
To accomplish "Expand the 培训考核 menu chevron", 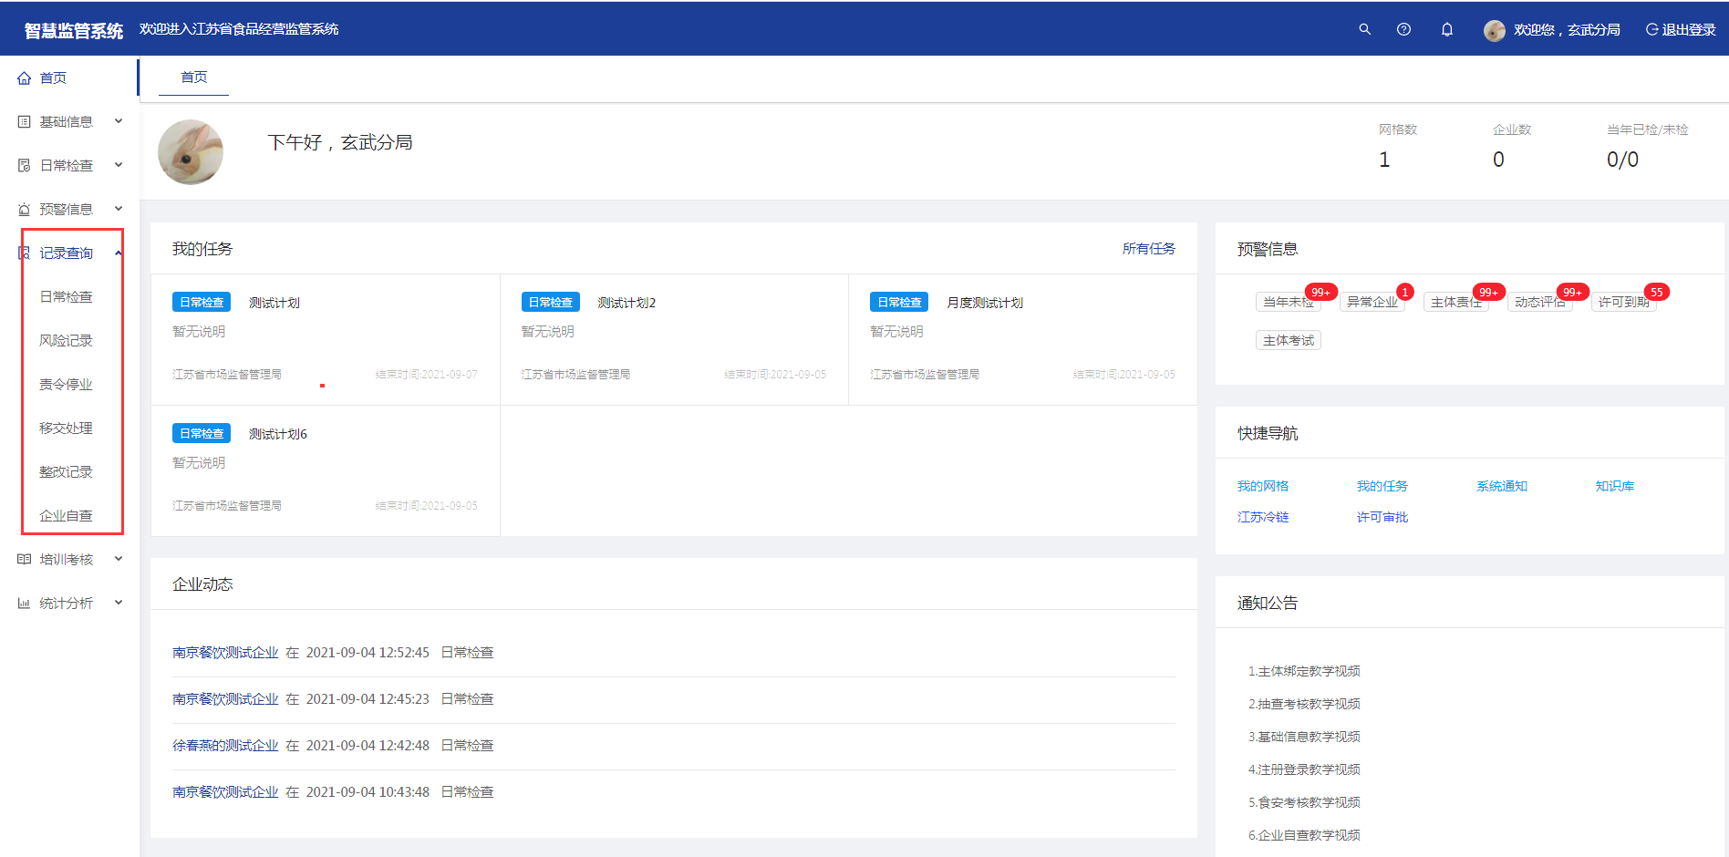I will [119, 559].
